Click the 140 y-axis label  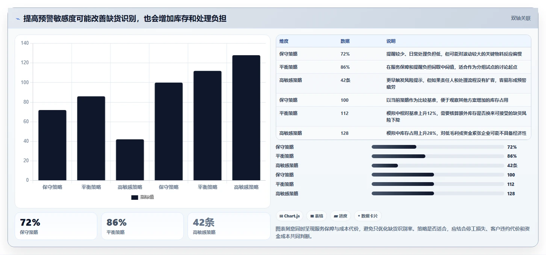(25, 43)
